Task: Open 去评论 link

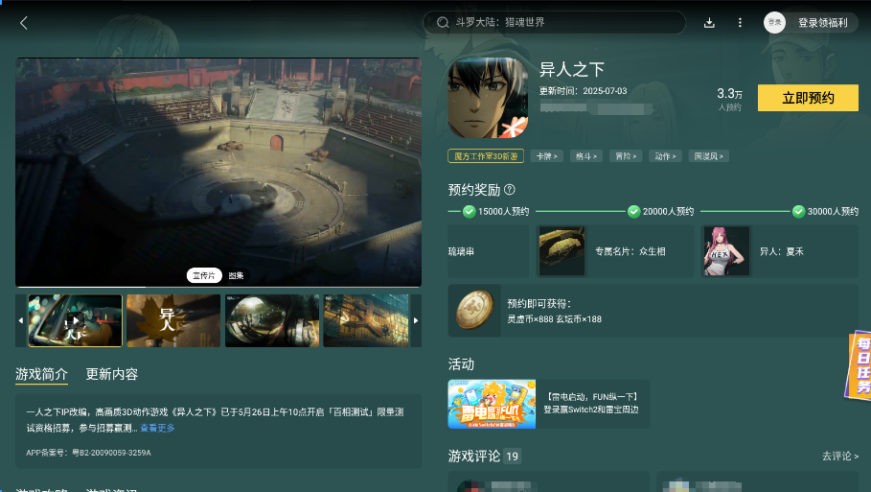Action: pos(840,456)
